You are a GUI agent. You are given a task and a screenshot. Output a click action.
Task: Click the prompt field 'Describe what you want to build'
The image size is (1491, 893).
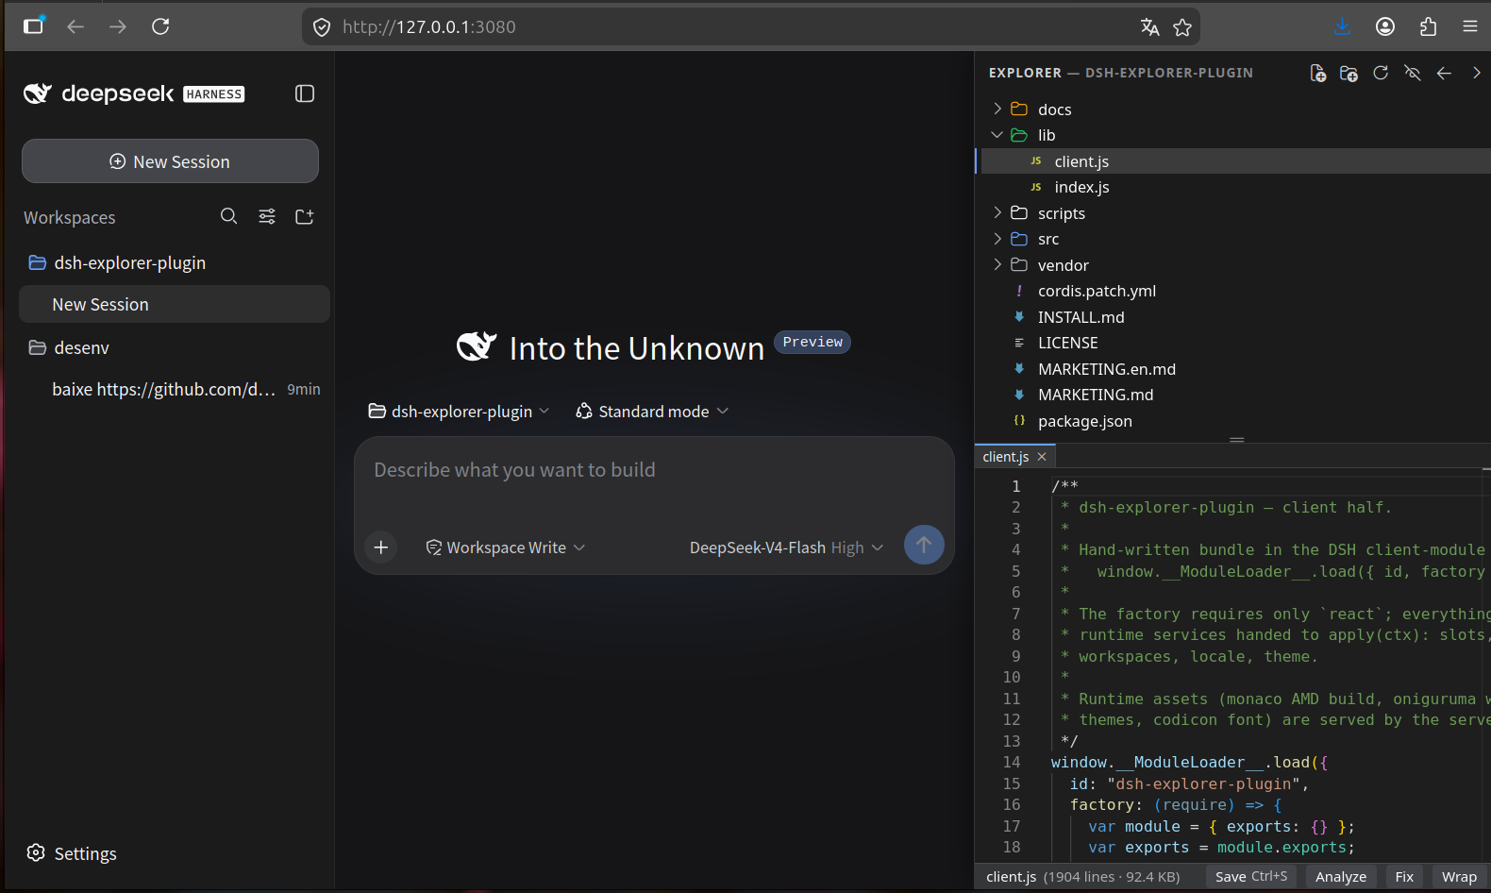point(654,471)
